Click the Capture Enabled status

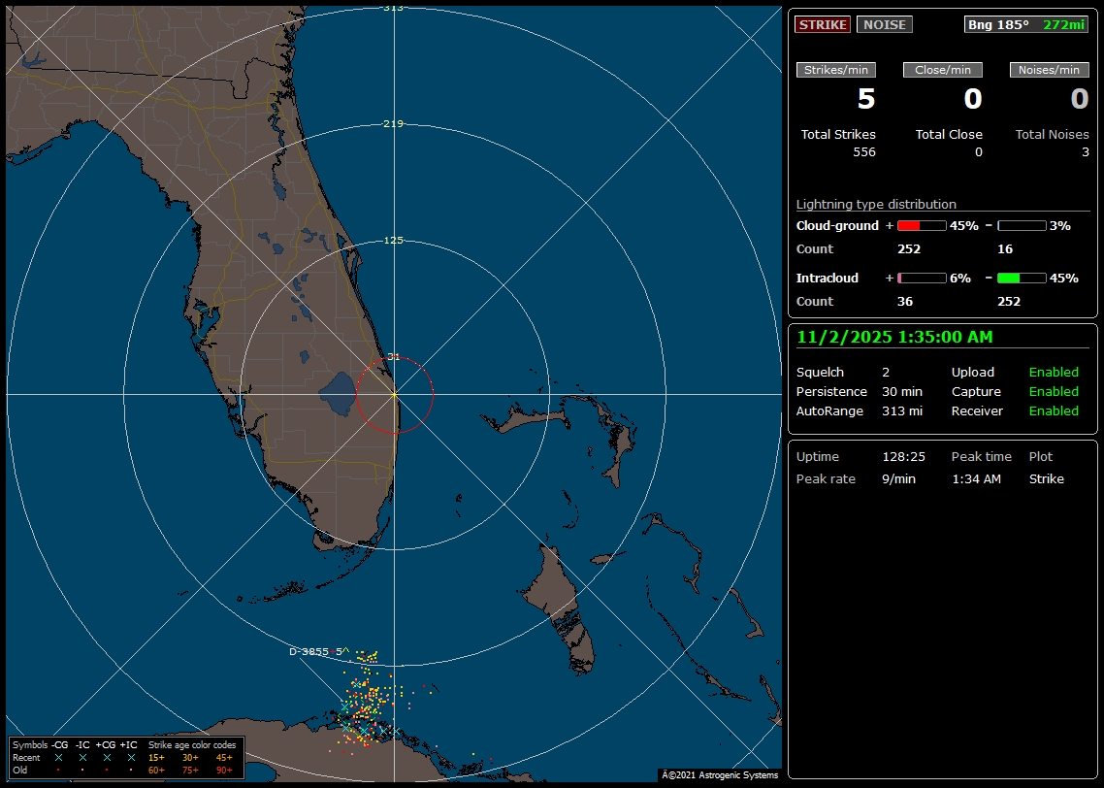tap(1054, 392)
